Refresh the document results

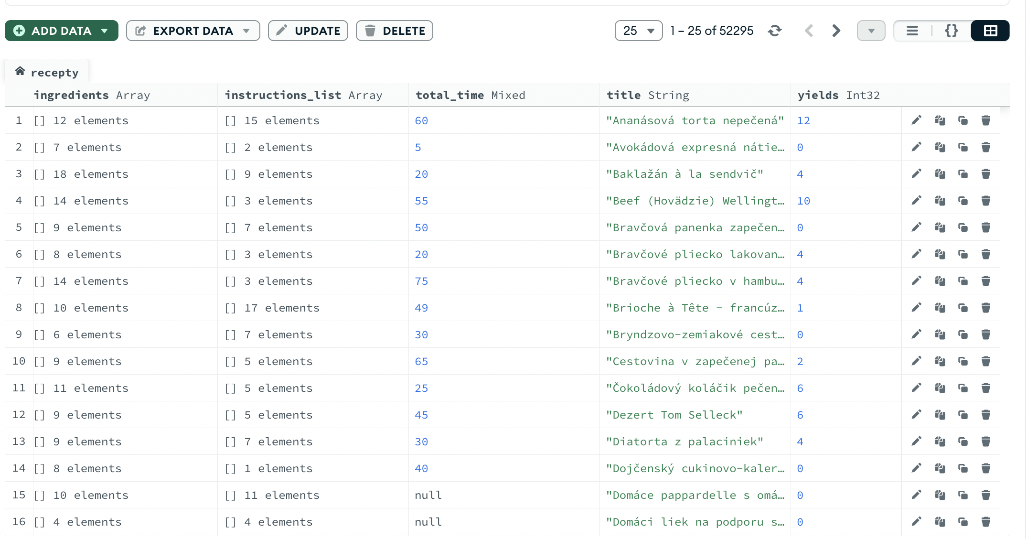click(x=775, y=31)
